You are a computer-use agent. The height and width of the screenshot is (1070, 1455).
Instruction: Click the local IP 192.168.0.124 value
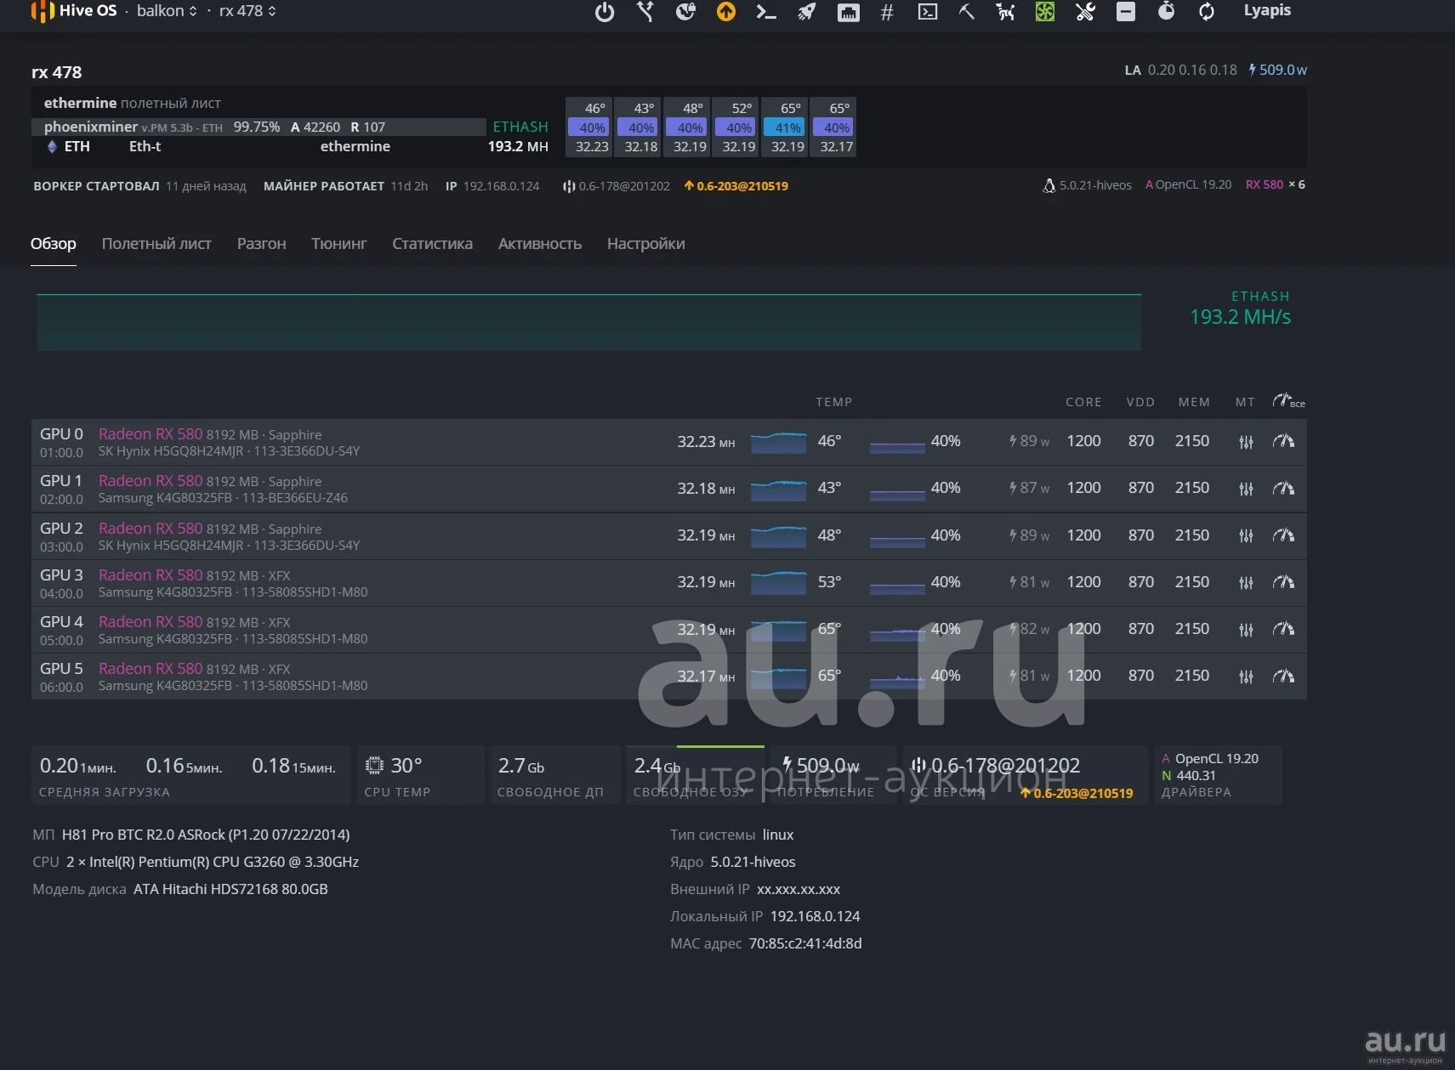tap(815, 916)
